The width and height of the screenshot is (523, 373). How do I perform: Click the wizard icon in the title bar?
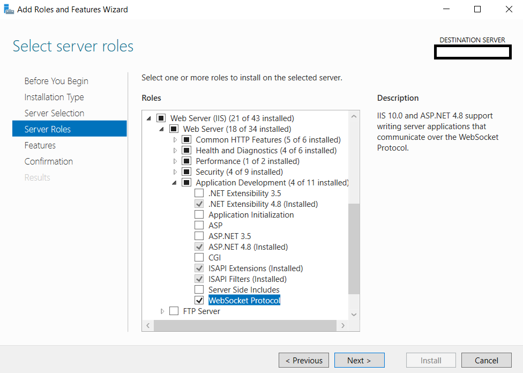click(x=9, y=9)
